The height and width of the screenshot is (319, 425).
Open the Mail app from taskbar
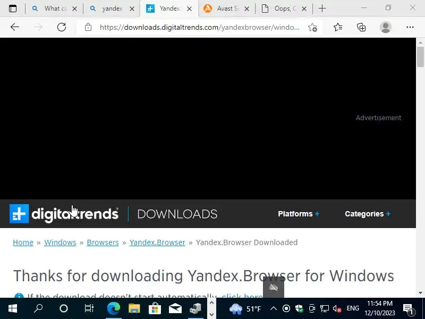pos(175,308)
